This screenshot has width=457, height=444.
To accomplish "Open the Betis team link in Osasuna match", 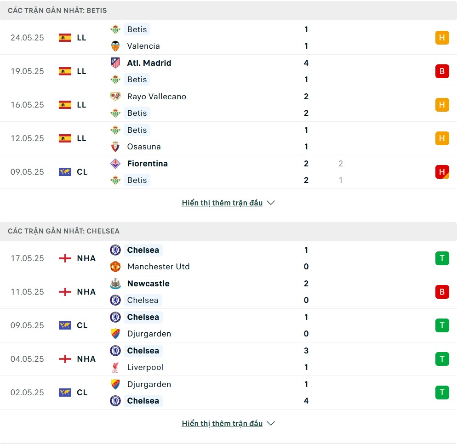I will pos(137,130).
